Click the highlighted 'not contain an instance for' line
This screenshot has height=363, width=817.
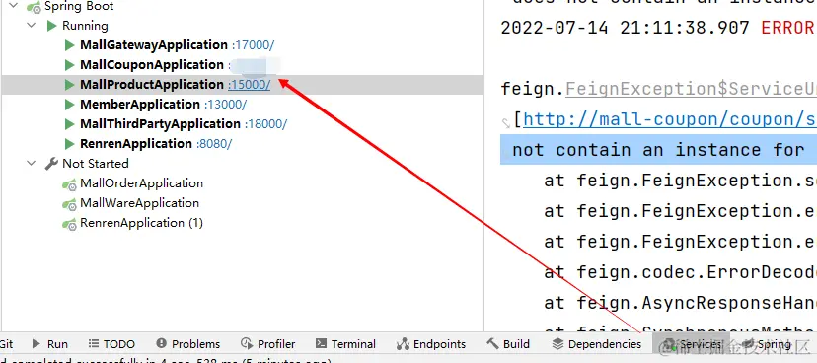tap(658, 150)
